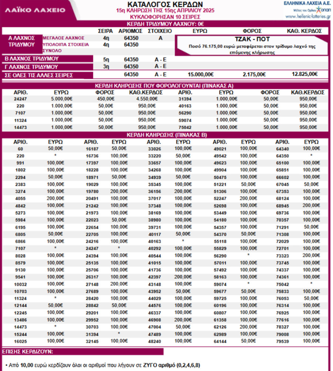Click the ΜΕΓΑΛΟΣ ΛΑΧΝΟΣ label
Screen dimensions: 333x371
(64, 38)
